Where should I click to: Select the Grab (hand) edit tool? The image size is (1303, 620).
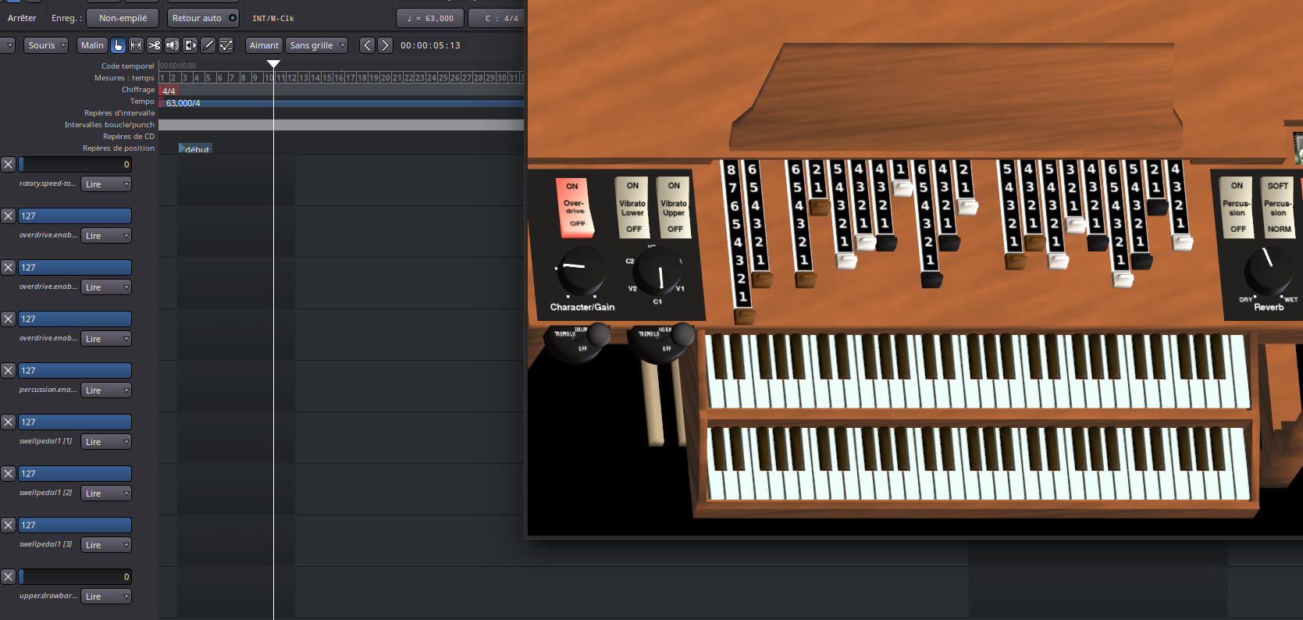coord(118,45)
